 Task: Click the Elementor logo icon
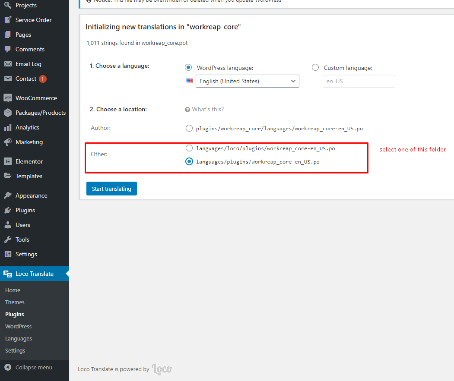(8, 161)
